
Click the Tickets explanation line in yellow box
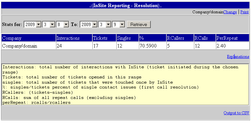pyautogui.click(x=72, y=77)
